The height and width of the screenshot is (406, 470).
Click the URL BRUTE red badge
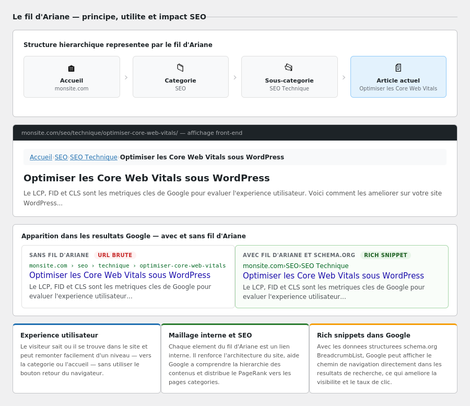coord(115,255)
